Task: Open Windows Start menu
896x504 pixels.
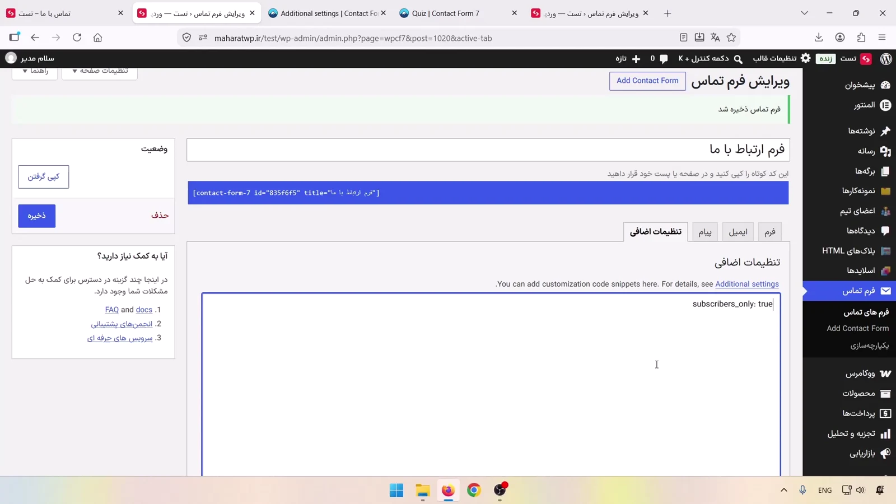Action: 396,490
